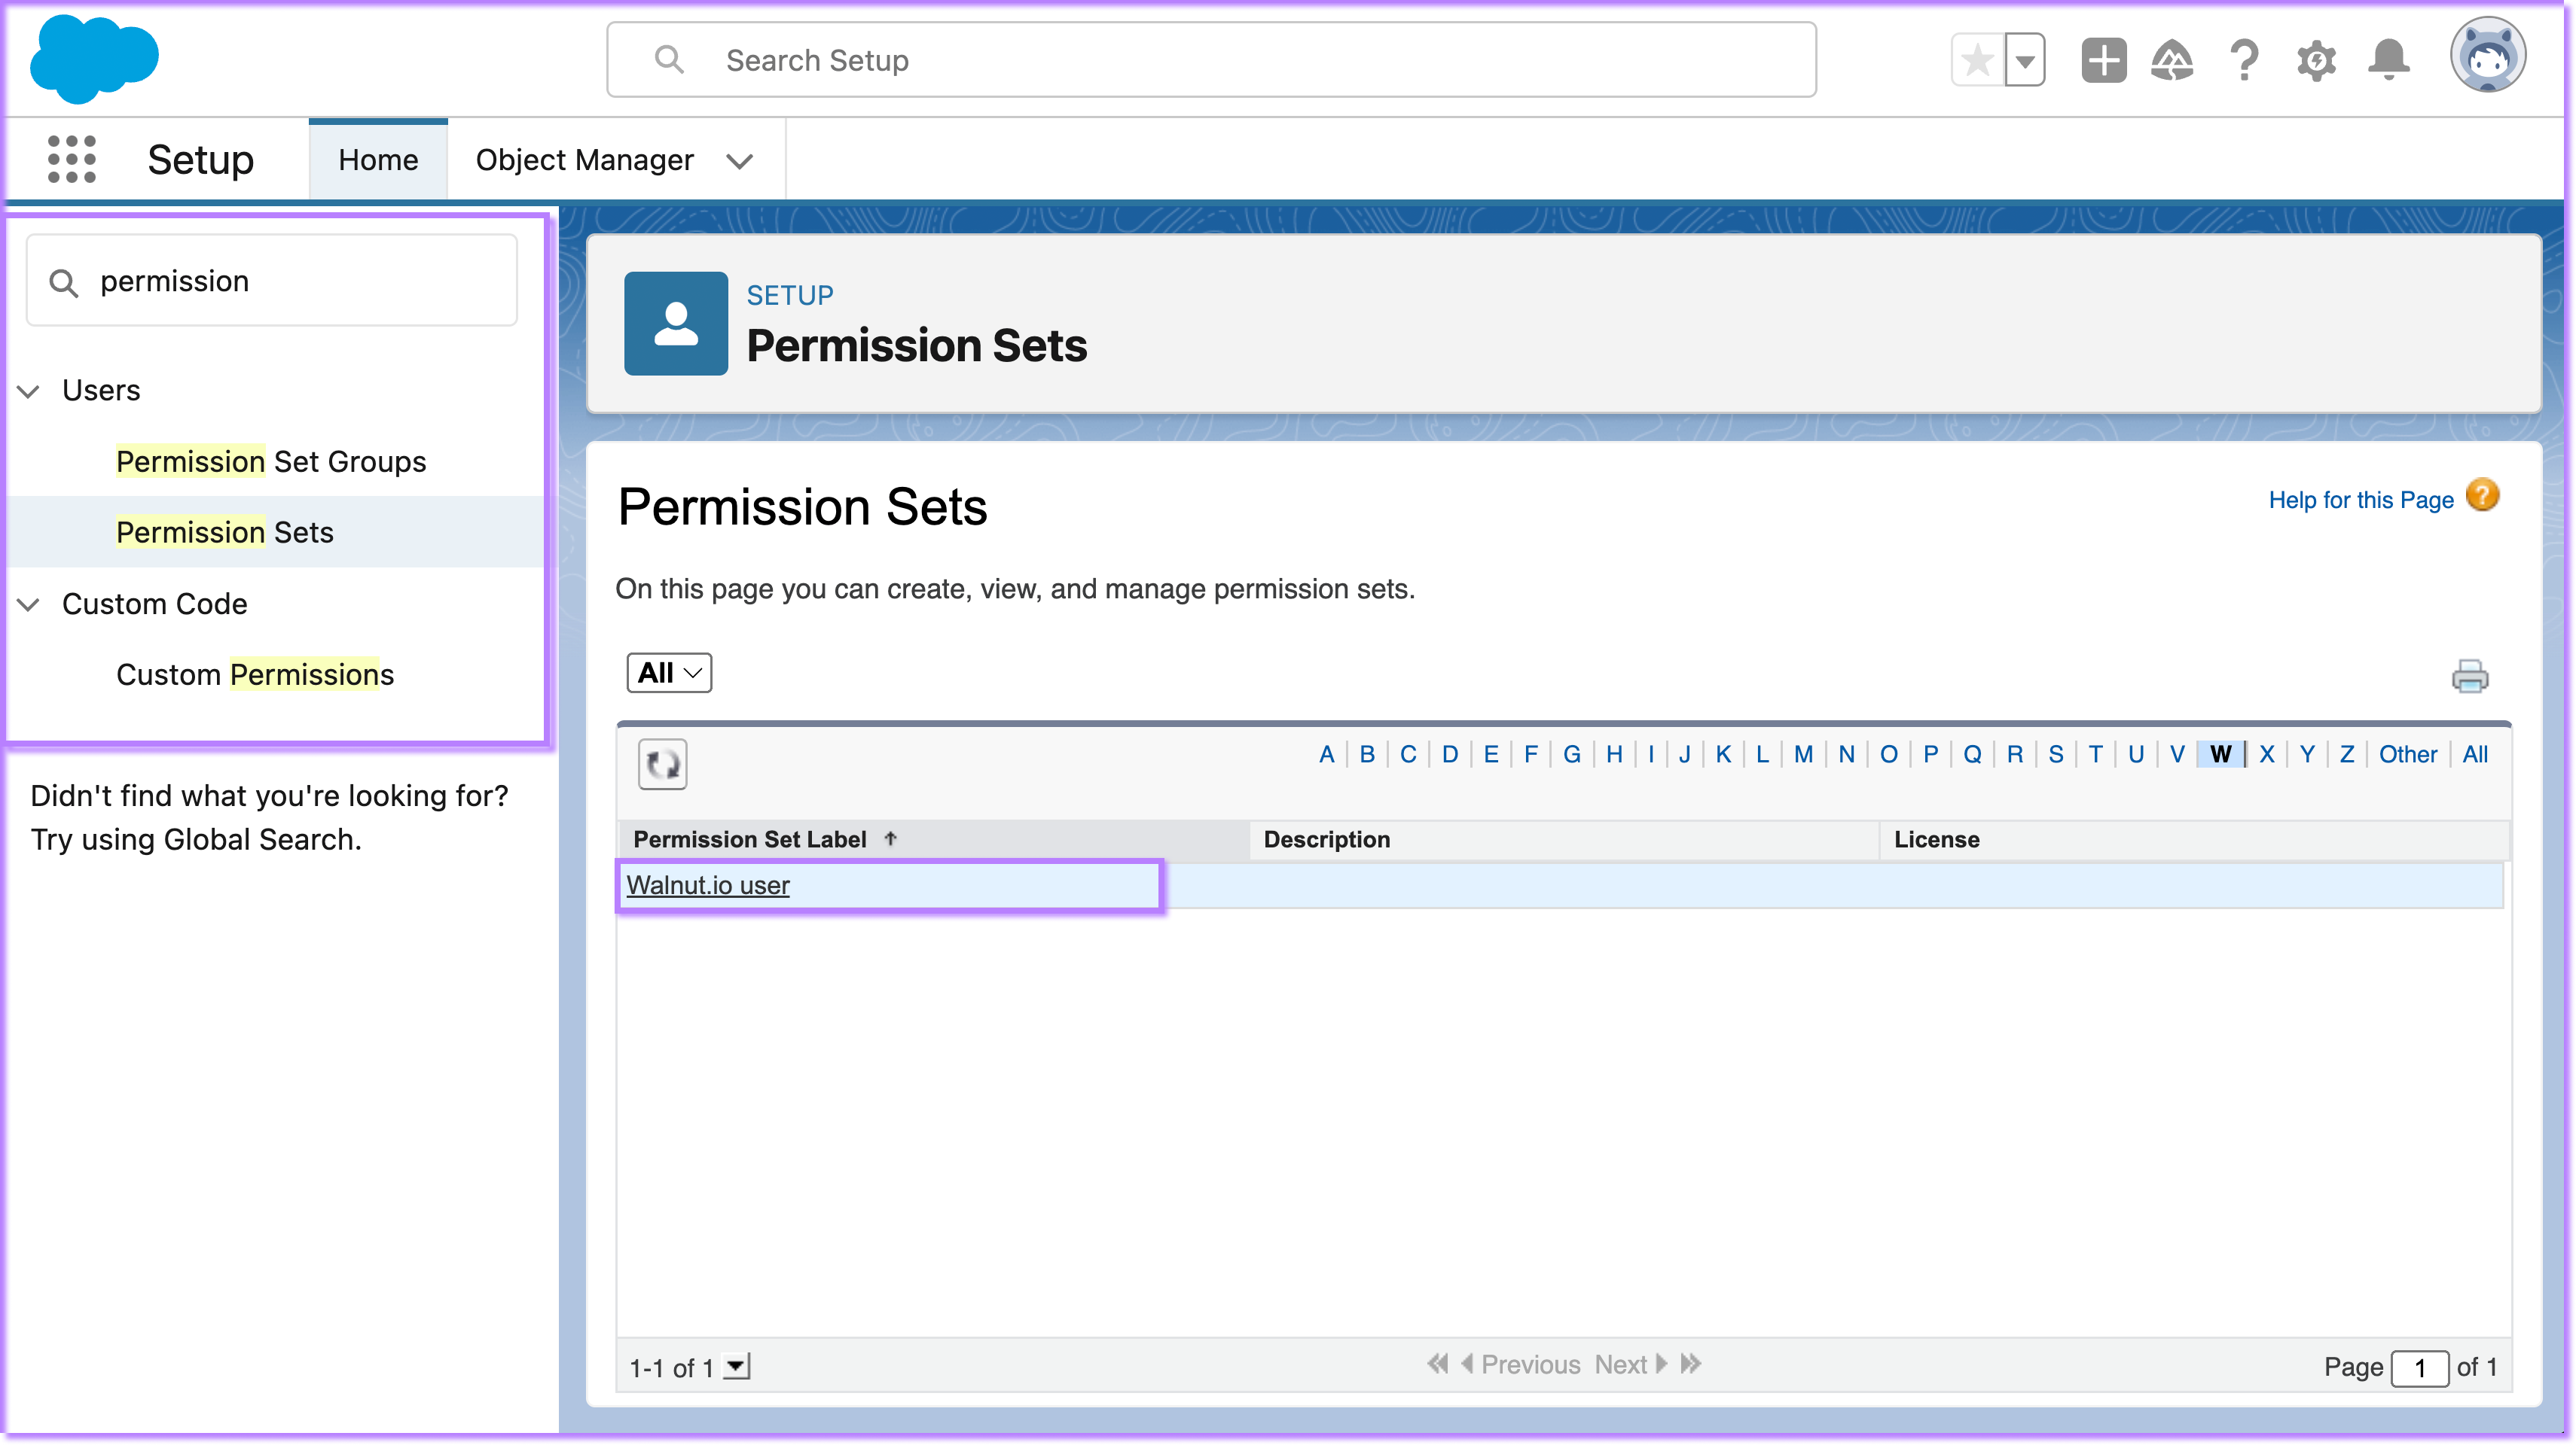Click the refresh list icon
This screenshot has height=1445, width=2576.
pyautogui.click(x=662, y=765)
